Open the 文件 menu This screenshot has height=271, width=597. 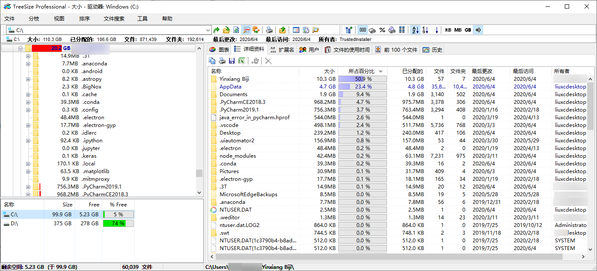9,19
